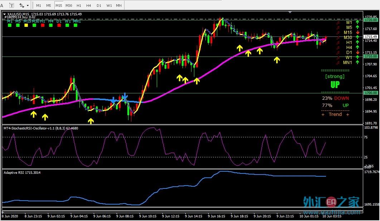This screenshot has height=221, width=380.
Task: Switch chart to M30 timeframe in the toolbar
Action: tap(69, 5)
